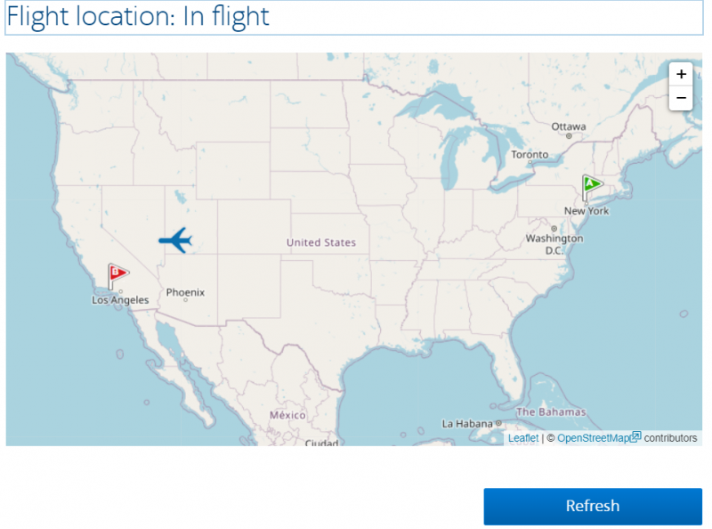The image size is (712, 529).
Task: Click the flag pole of the Los Angeles marker
Action: pyautogui.click(x=110, y=283)
